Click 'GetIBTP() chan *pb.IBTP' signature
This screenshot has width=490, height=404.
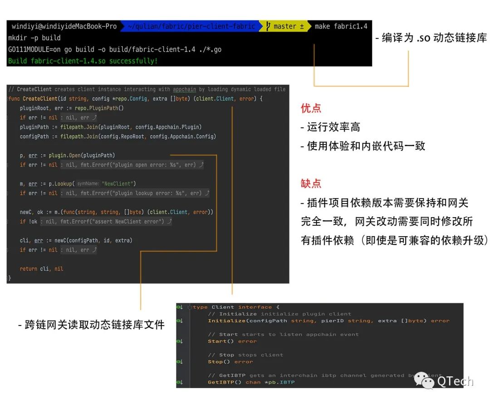pos(251,382)
